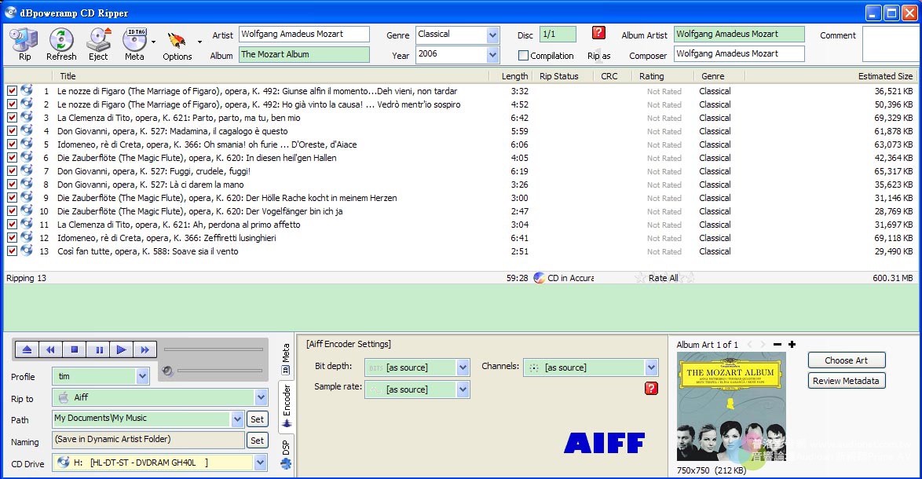The image size is (922, 479).
Task: Open the Channels dropdown
Action: pyautogui.click(x=651, y=367)
